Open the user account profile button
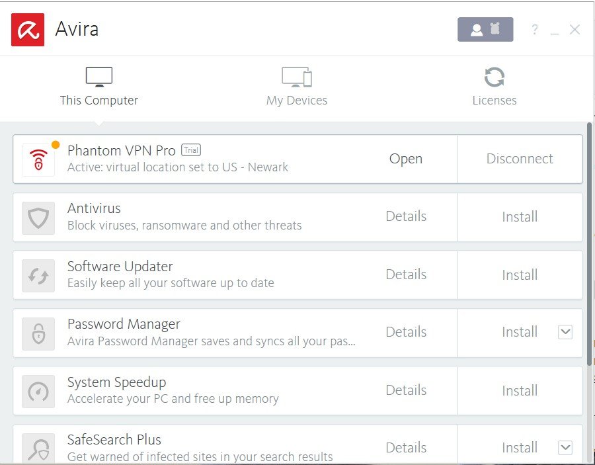 (x=485, y=30)
